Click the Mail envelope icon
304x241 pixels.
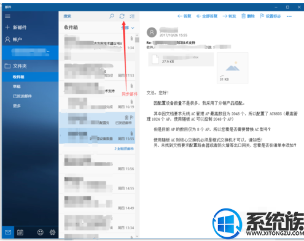point(8,232)
